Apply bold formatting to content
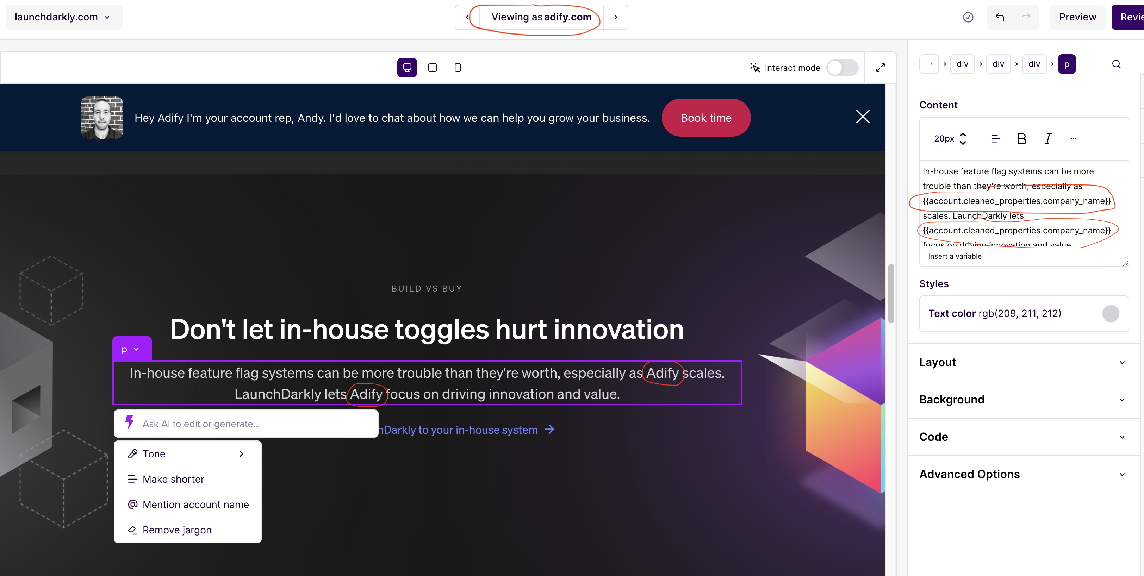The width and height of the screenshot is (1144, 576). click(1021, 139)
